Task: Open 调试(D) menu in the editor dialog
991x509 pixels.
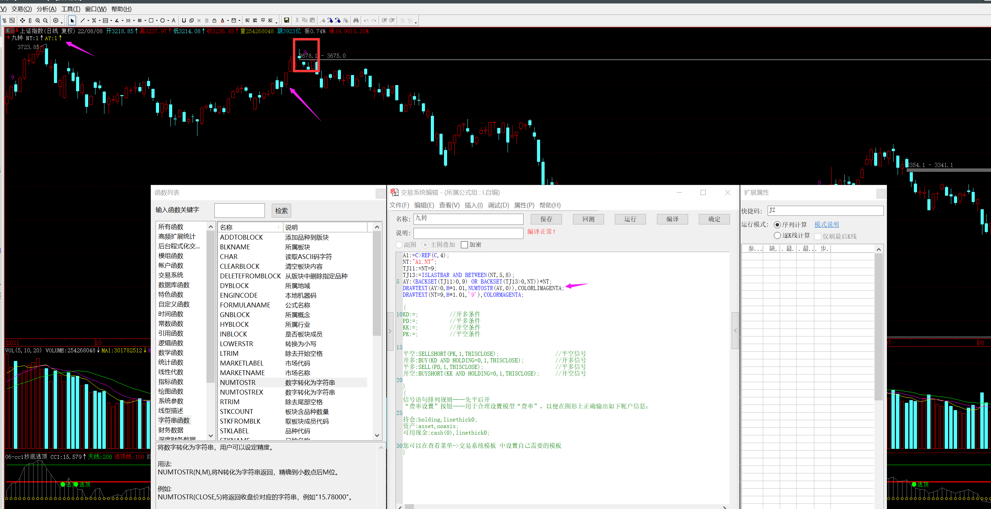Action: point(498,205)
